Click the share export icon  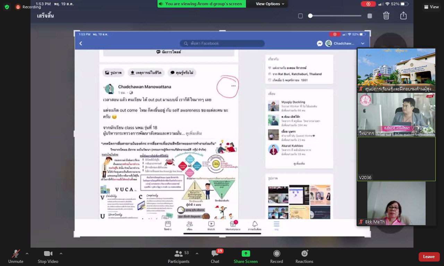click(403, 16)
